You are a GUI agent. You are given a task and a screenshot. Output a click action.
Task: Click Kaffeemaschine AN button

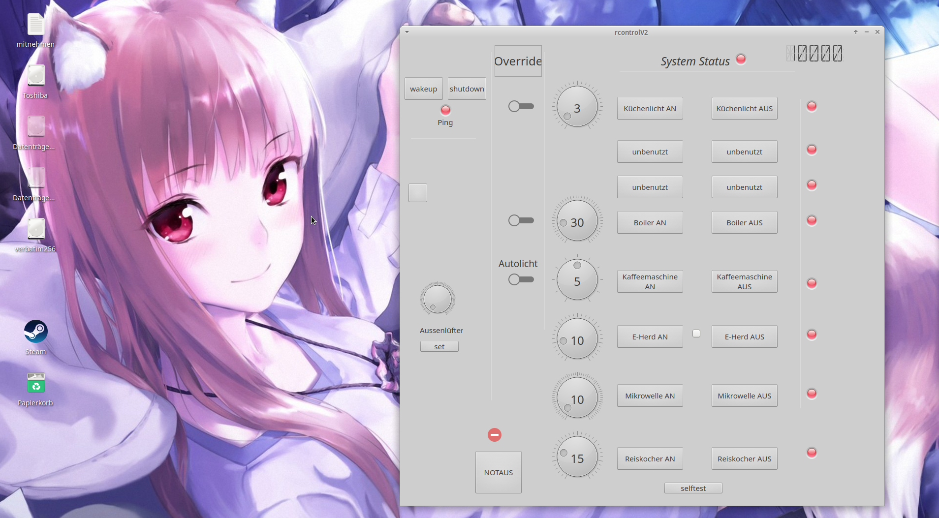point(650,281)
